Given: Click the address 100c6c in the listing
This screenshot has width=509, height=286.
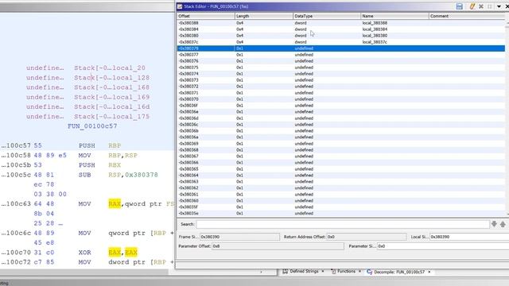Looking at the screenshot, I should coord(16,233).
